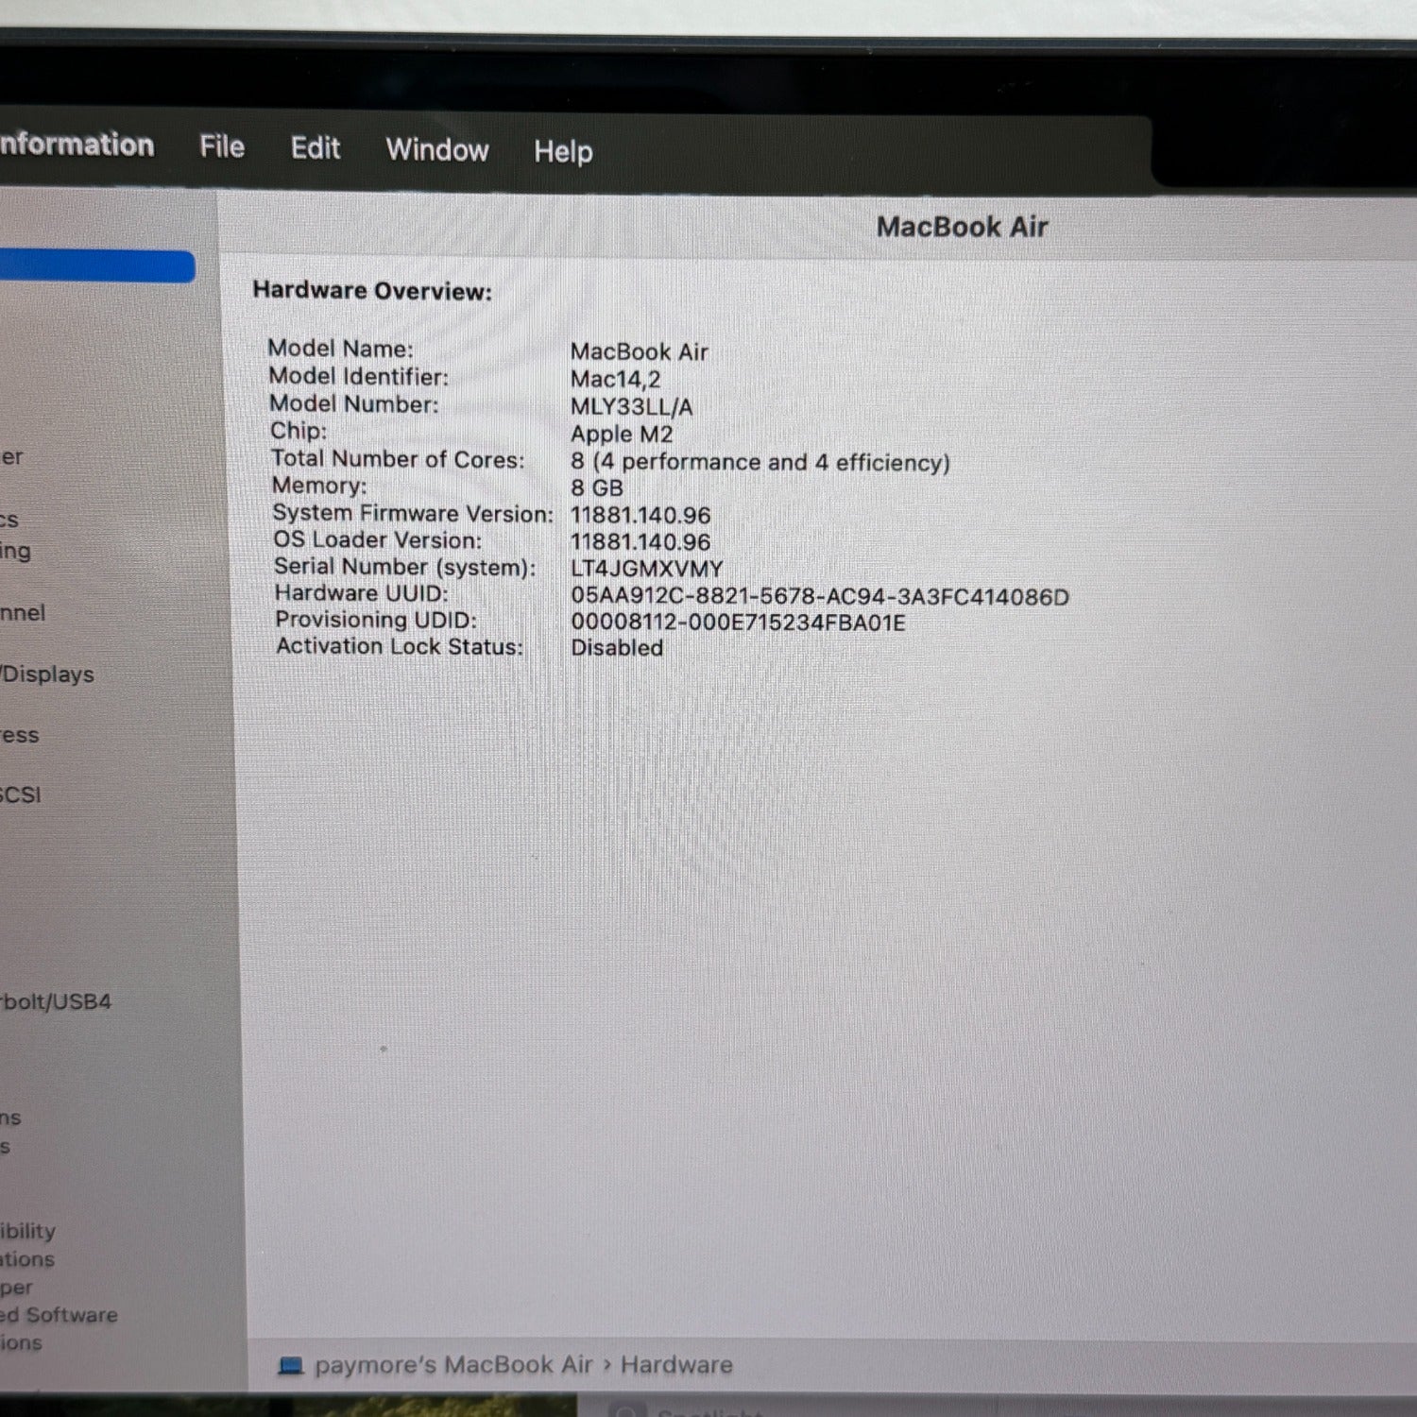Open the NVMExpress sidebar entry
The image size is (1417, 1417).
19,735
